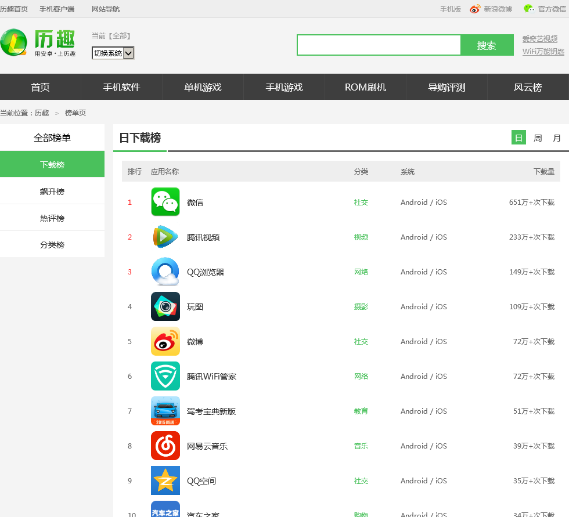The width and height of the screenshot is (569, 517).
Task: Open the 驾考宝典 car app icon
Action: pos(165,411)
